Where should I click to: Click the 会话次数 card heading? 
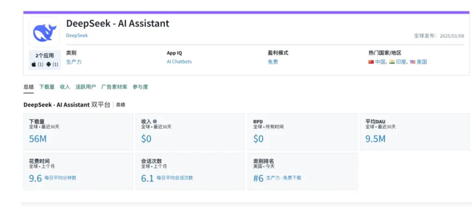pyautogui.click(x=151, y=161)
